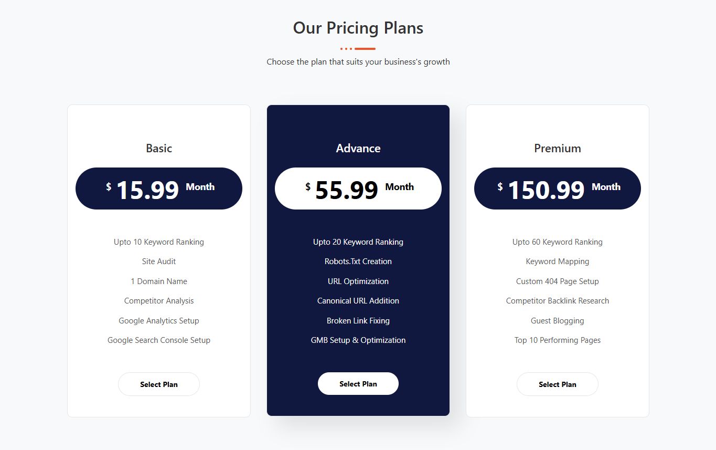Click the Custom 404 Page Setup feature
Screen dimensions: 716x450
(557, 281)
